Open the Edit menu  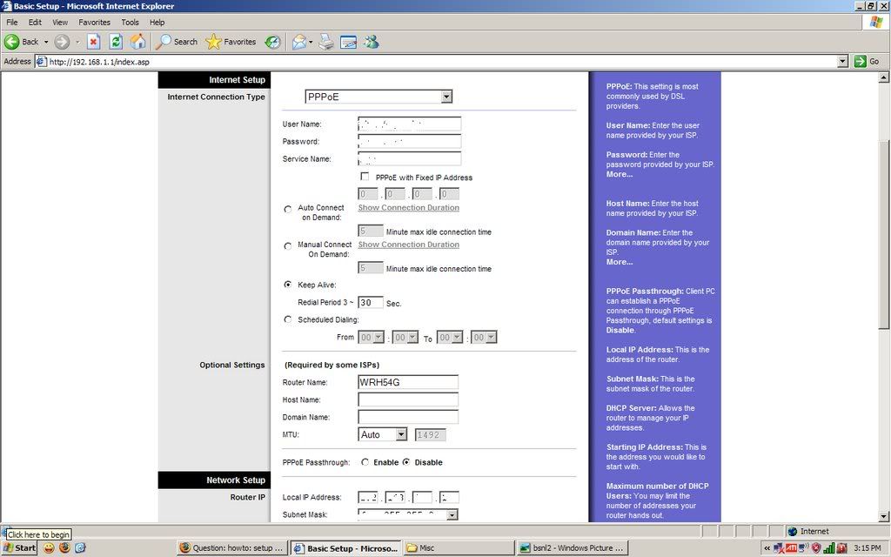click(x=35, y=22)
